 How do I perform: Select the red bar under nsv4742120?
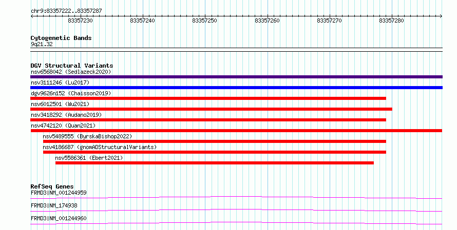click(x=236, y=131)
